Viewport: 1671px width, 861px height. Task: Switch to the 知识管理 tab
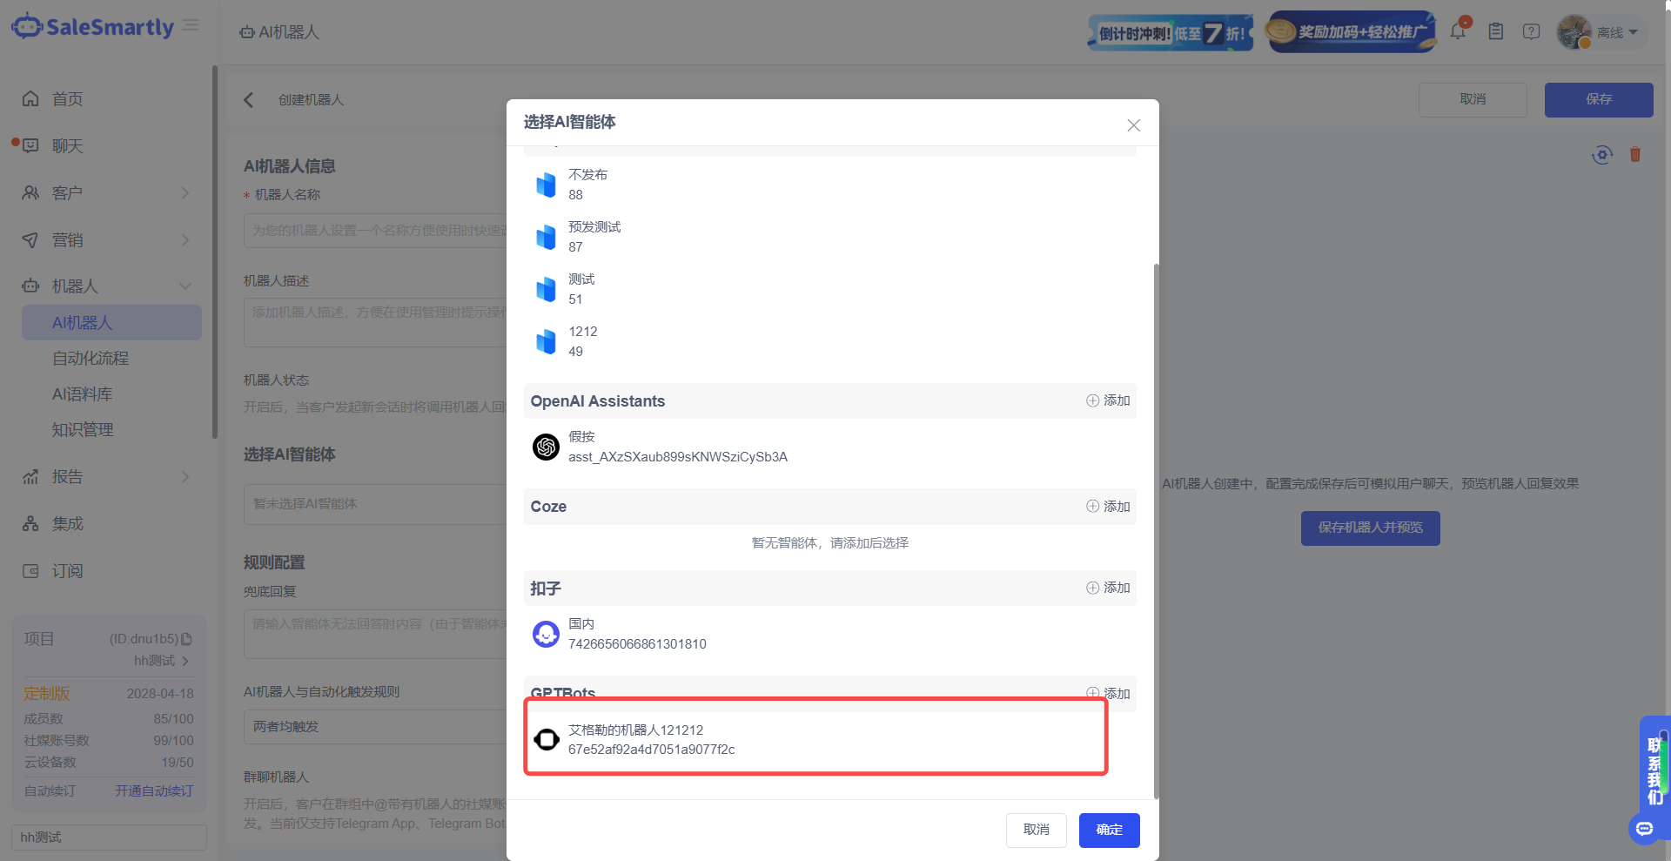click(82, 428)
